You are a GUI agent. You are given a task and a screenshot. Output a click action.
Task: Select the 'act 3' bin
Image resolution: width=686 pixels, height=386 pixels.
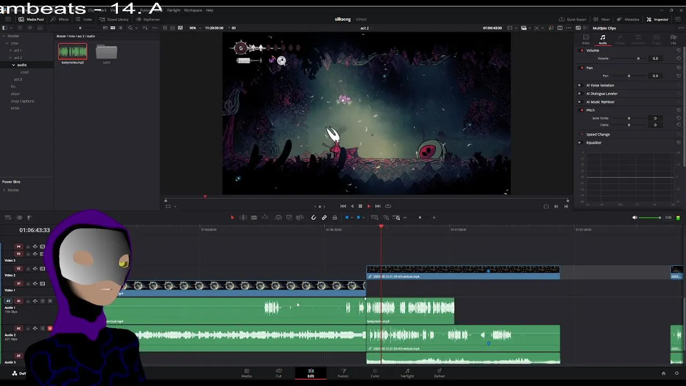pyautogui.click(x=18, y=79)
